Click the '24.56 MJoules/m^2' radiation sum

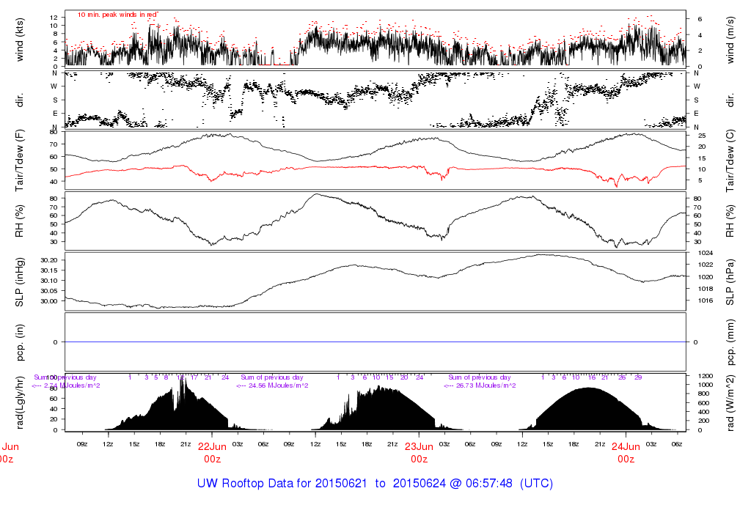click(x=278, y=385)
